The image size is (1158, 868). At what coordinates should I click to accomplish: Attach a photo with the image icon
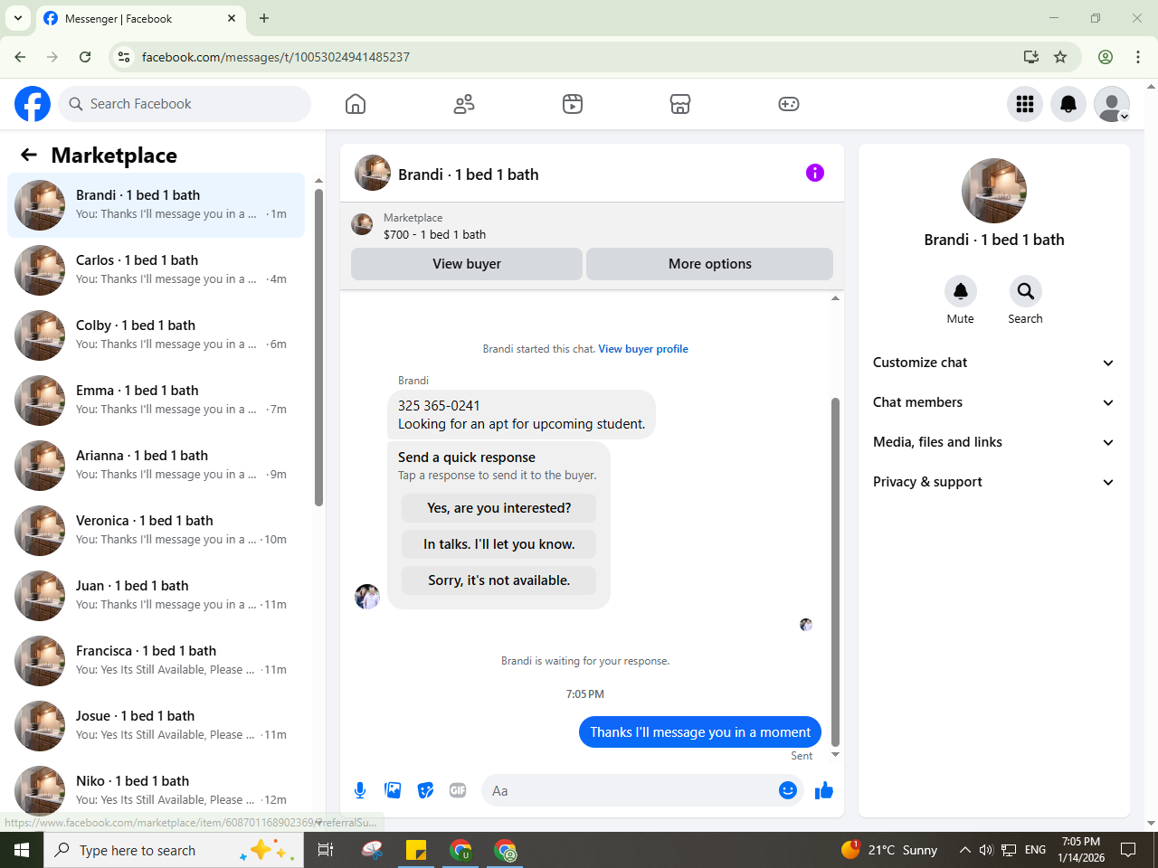393,790
